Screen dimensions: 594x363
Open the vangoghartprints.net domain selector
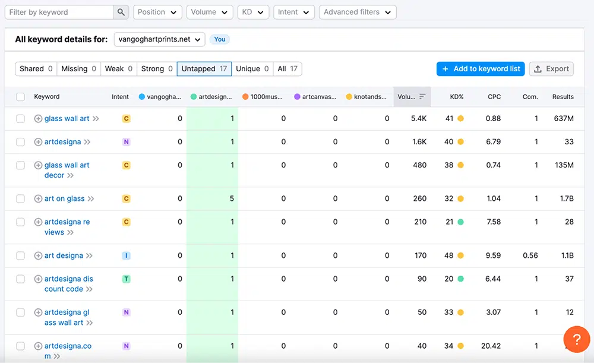159,39
